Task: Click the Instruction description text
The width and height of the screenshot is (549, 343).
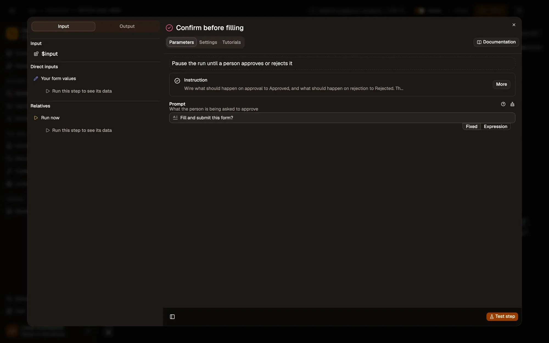Action: coord(294,88)
